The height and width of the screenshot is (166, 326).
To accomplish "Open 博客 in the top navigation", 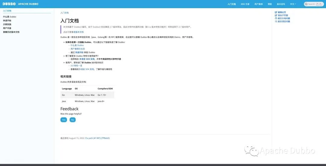I will coord(270,4).
